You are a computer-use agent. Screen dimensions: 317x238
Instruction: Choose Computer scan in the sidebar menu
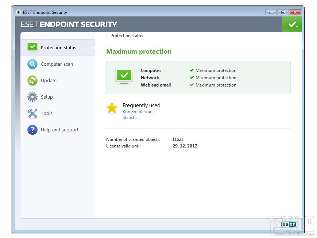pyautogui.click(x=57, y=64)
